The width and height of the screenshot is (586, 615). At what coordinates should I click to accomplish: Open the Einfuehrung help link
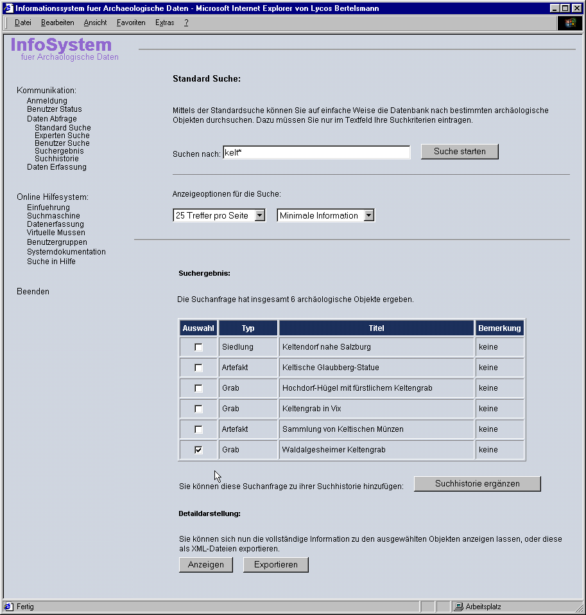pyautogui.click(x=48, y=207)
